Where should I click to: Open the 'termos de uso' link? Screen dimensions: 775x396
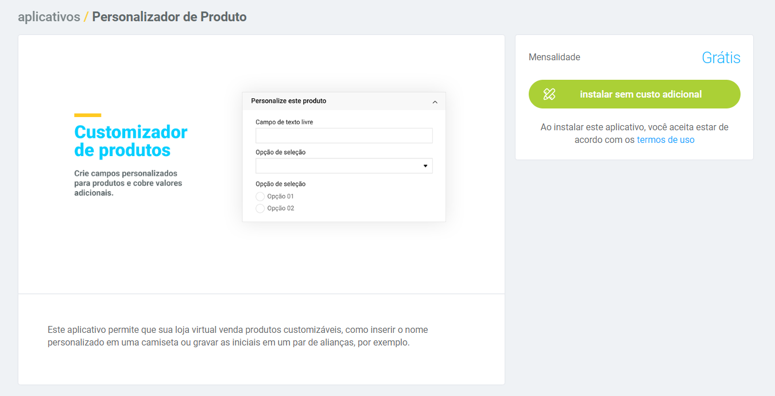tap(665, 139)
